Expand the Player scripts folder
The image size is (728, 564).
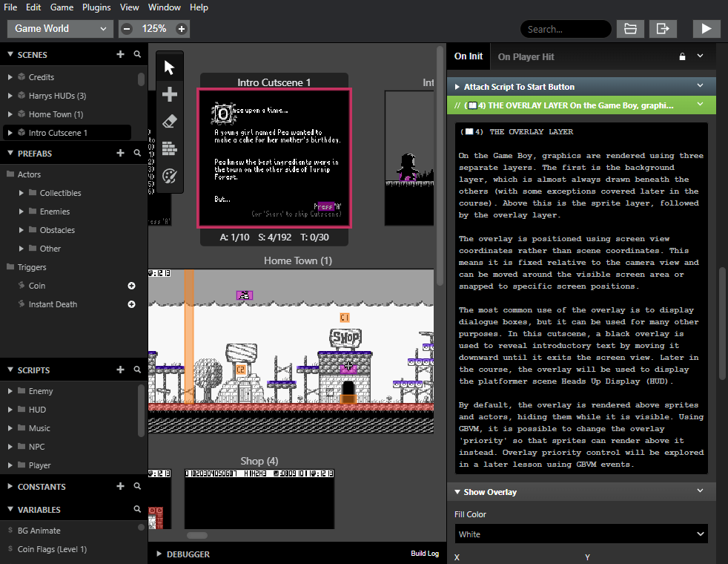click(x=10, y=465)
